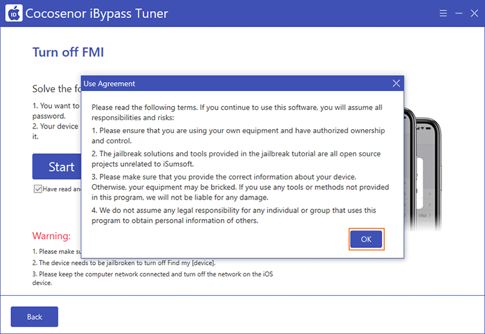
Task: Toggle the Have read agreement checkbox
Action: click(x=38, y=189)
